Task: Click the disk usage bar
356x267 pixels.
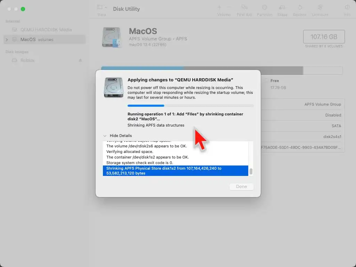Action: 221,71
